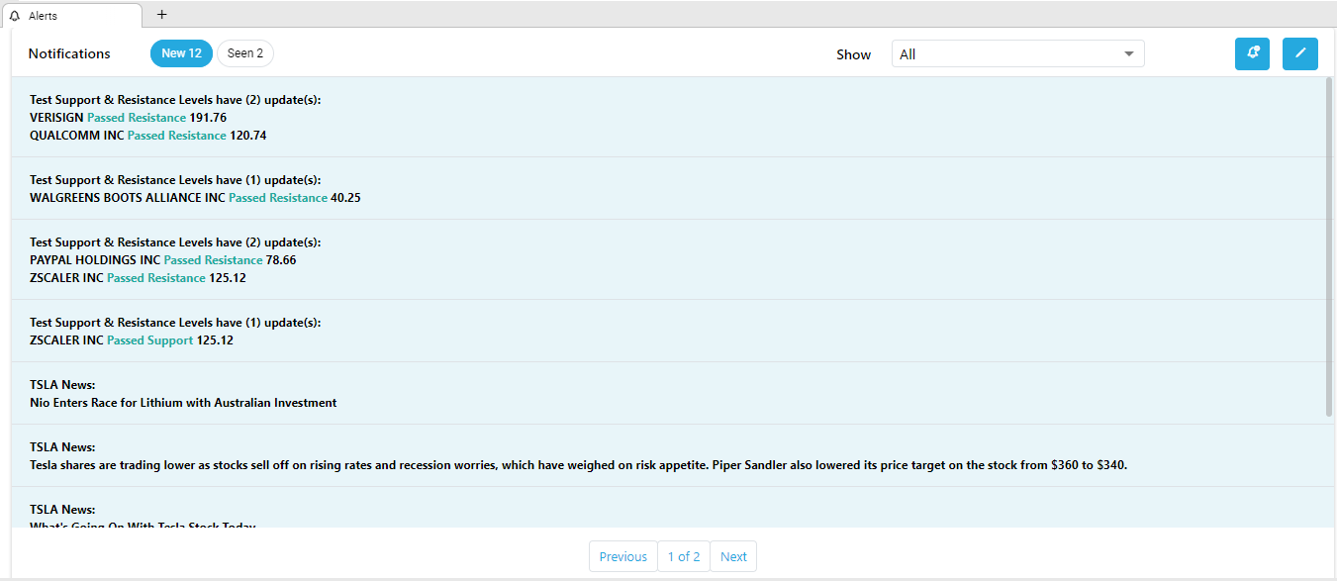Click the 1 of 2 page indicator
Image resolution: width=1337 pixels, height=581 pixels.
pos(684,556)
